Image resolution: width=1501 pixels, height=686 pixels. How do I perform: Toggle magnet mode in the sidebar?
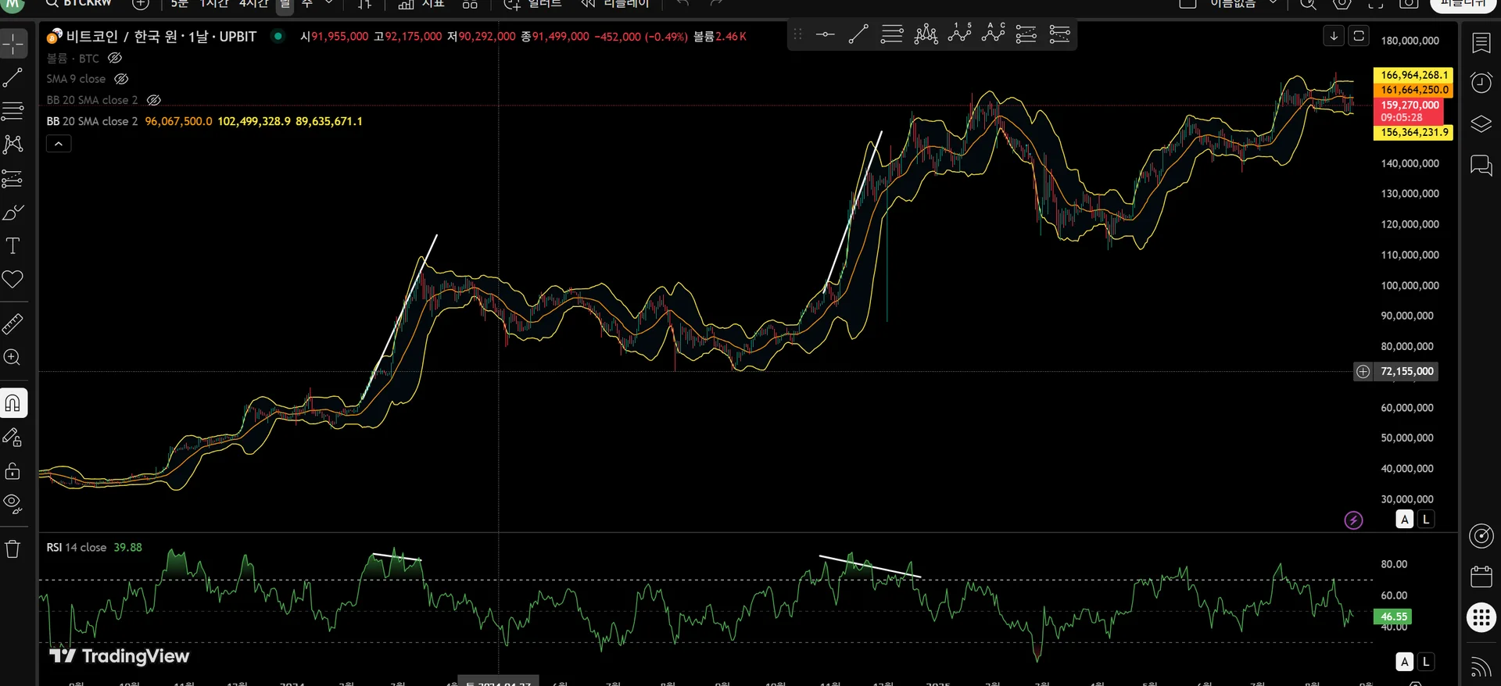click(x=13, y=403)
